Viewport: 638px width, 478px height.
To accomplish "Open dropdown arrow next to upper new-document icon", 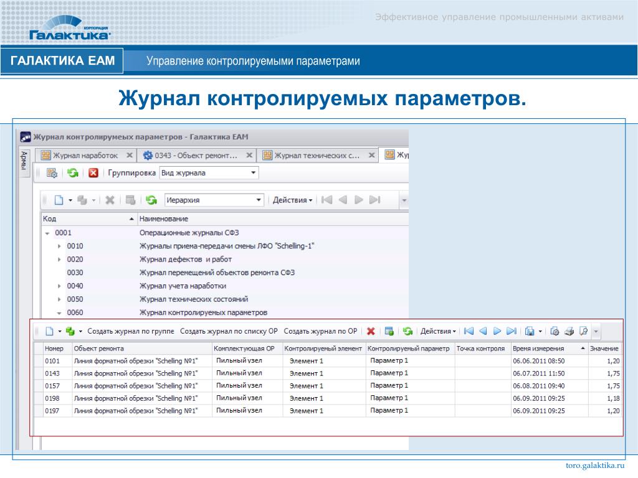I will pos(70,200).
